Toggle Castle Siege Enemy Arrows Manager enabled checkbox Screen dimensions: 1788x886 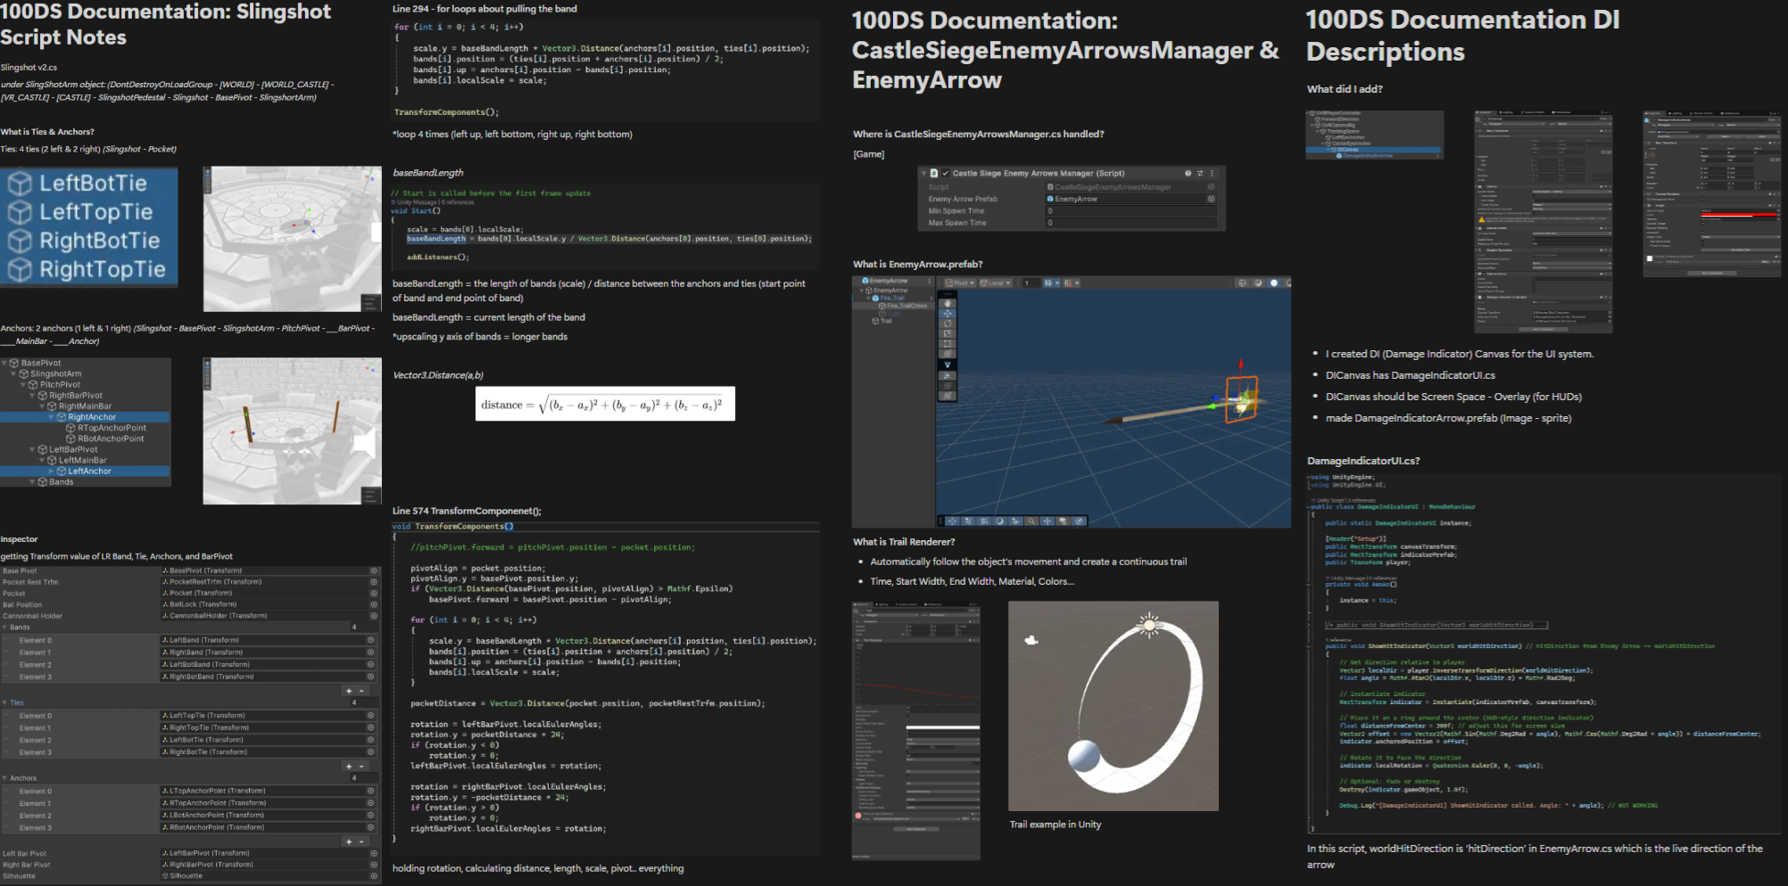coord(946,173)
